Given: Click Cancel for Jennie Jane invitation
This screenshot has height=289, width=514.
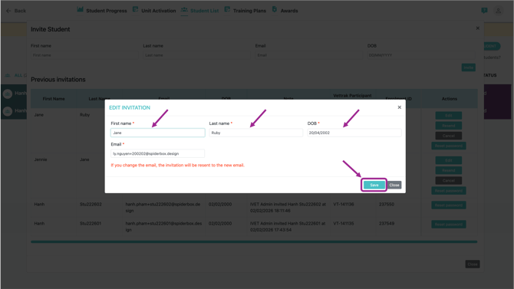Looking at the screenshot, I should coord(449,181).
